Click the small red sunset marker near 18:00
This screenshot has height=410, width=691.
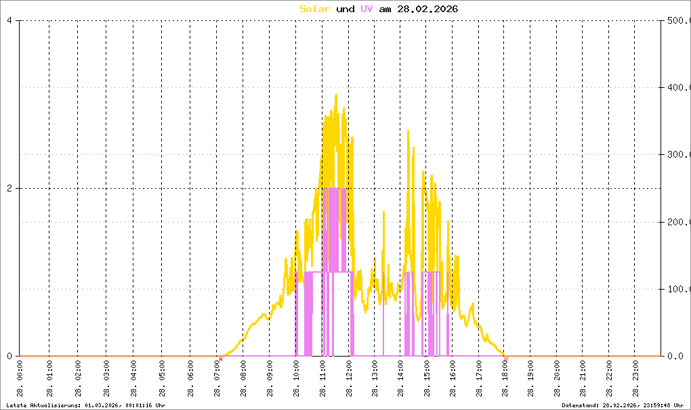(506, 359)
